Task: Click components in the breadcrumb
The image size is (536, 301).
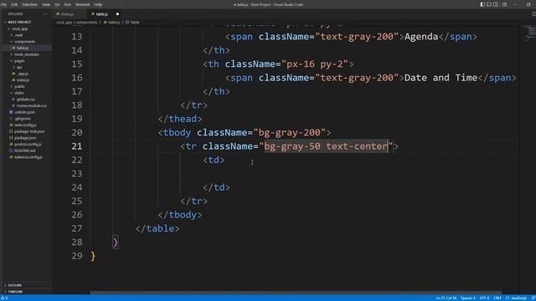Action: pyautogui.click(x=87, y=23)
